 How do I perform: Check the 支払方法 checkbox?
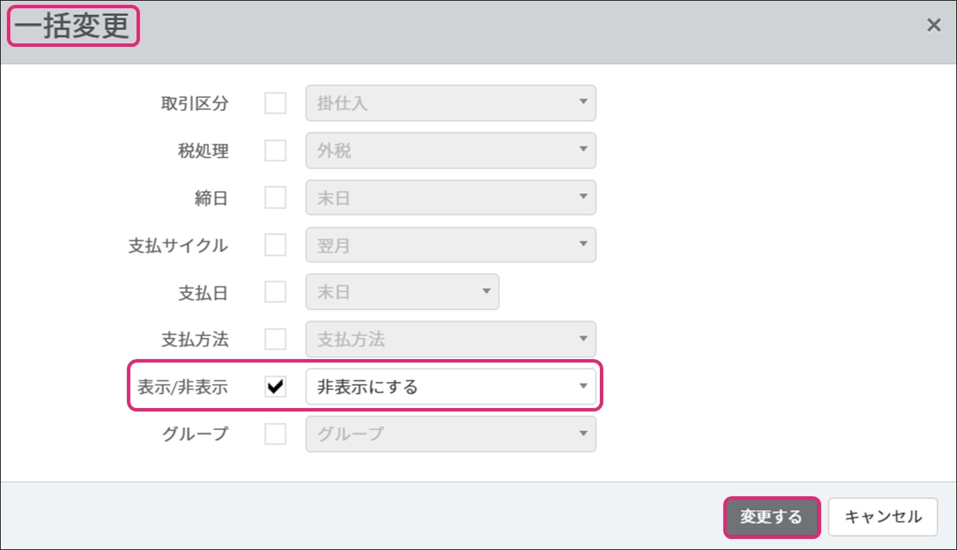coord(275,339)
